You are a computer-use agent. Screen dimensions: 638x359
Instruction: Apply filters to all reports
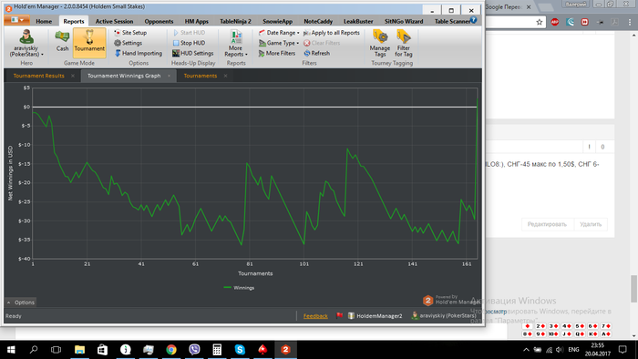(x=332, y=33)
